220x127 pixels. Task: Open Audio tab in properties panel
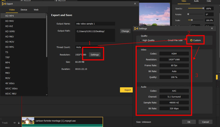pyautogui.click(x=196, y=1)
